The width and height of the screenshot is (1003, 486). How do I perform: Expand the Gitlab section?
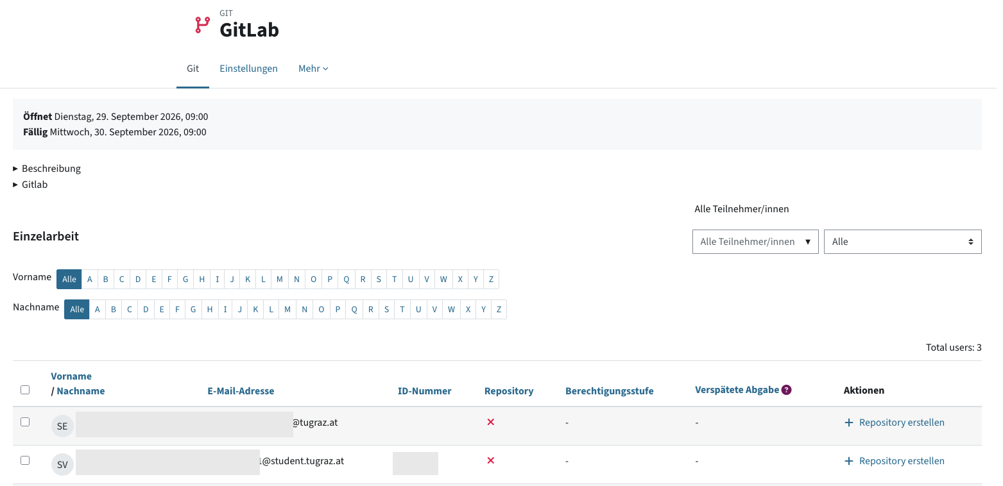(30, 185)
